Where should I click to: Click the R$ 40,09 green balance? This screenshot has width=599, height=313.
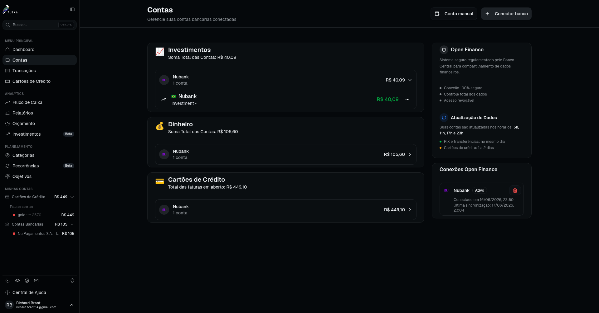[x=388, y=100]
